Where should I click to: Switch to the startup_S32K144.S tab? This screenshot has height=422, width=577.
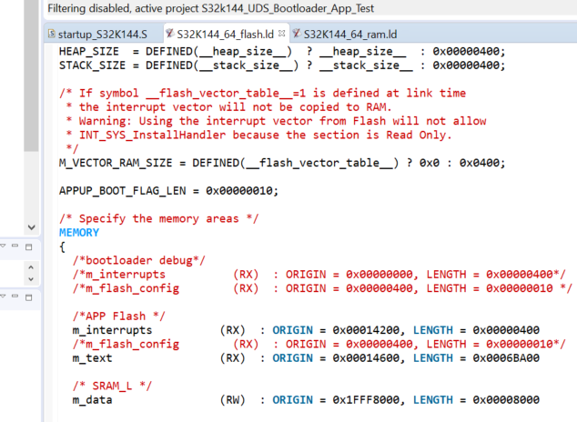(103, 35)
